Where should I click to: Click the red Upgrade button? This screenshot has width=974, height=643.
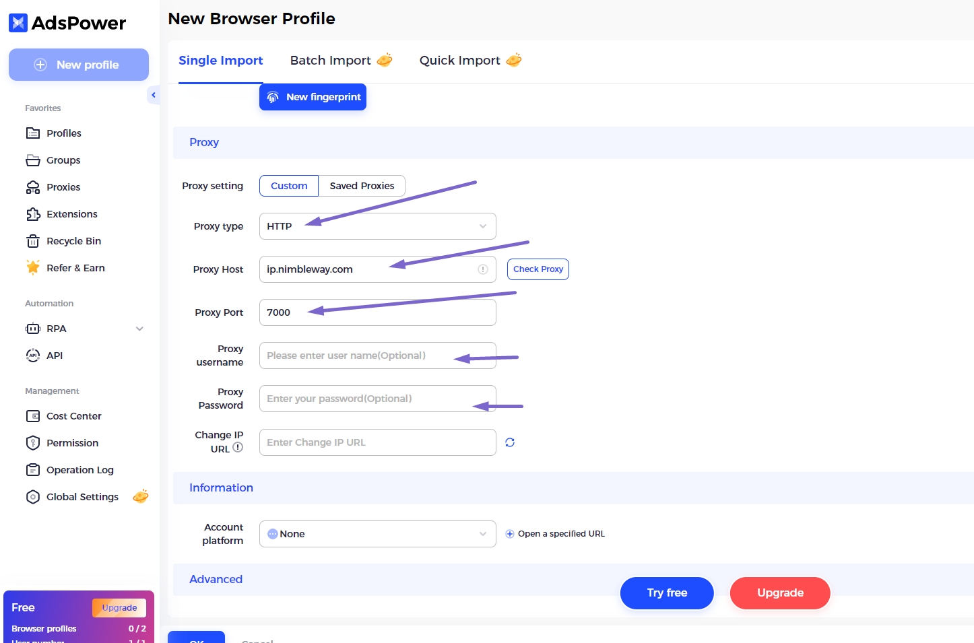tap(779, 593)
